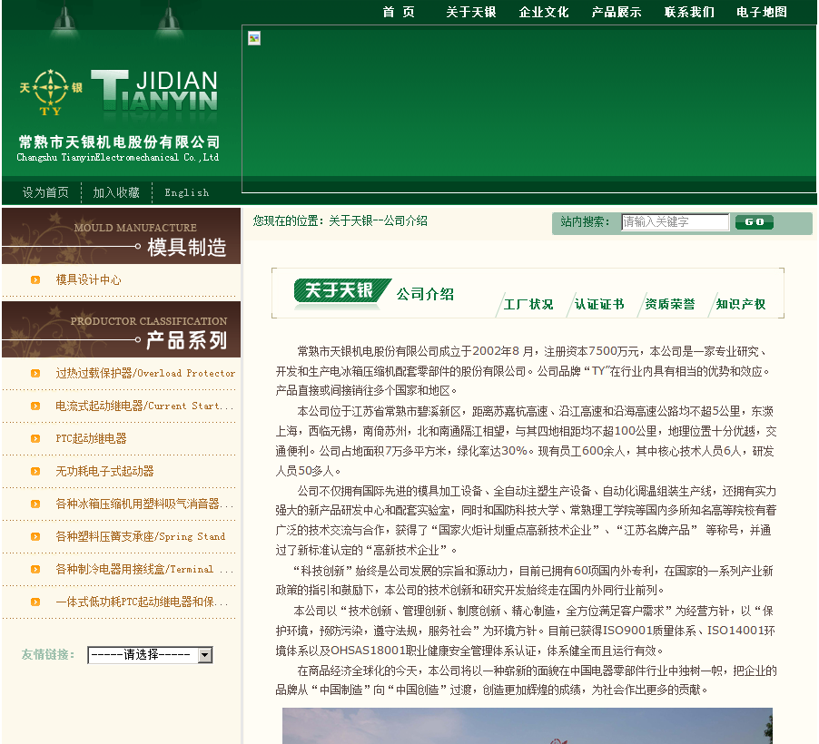Open 电流式起动继电器/Current Start link
Viewport: 819px width, 744px height.
pyautogui.click(x=144, y=406)
